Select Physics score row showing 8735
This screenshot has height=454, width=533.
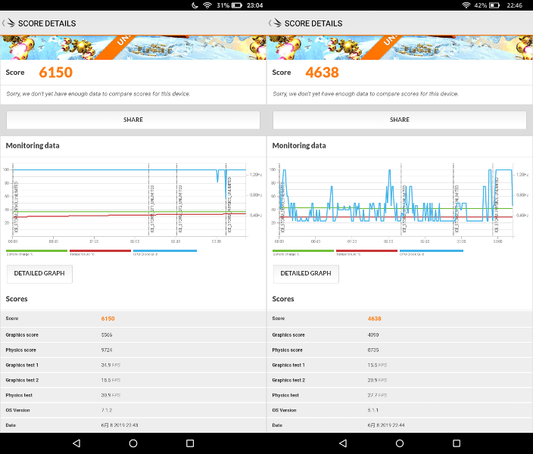point(400,350)
